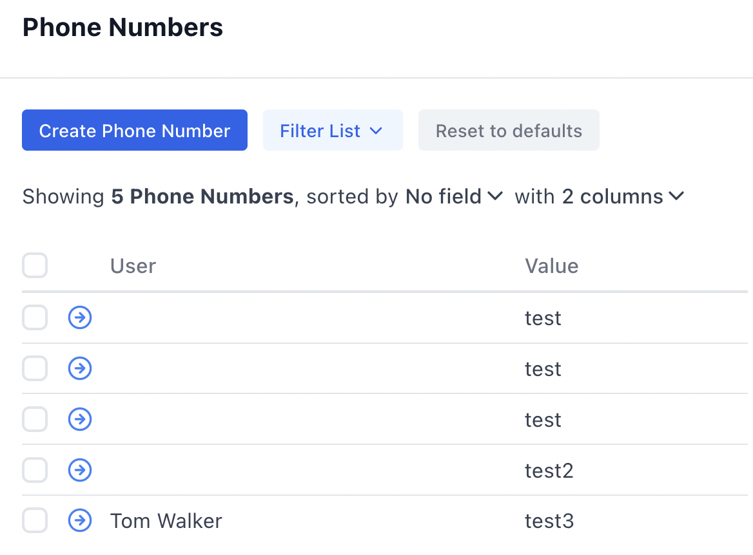Click the User column header
Screen dimensions: 753x555
(133, 266)
